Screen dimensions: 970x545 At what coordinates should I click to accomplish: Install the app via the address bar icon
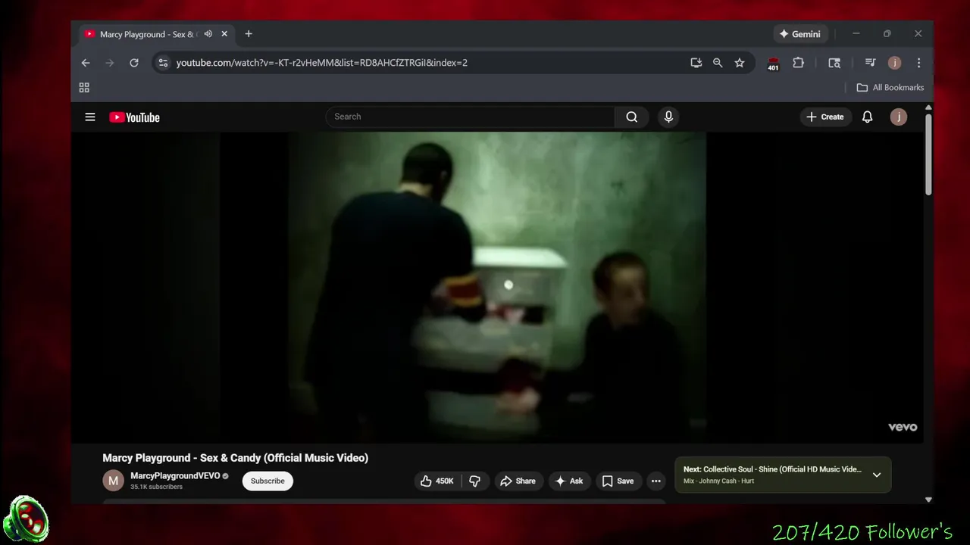point(696,63)
